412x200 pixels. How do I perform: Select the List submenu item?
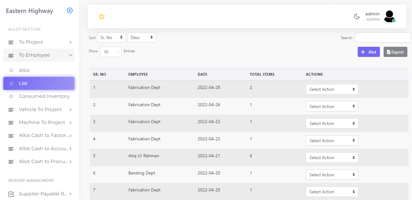39,83
